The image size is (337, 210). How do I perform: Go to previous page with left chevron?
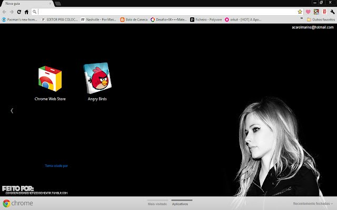[x=12, y=111]
